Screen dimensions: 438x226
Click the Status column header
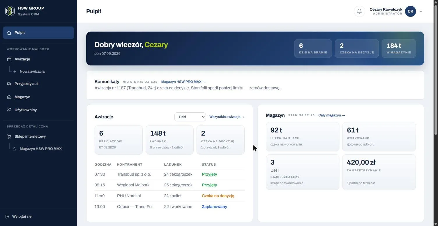[x=209, y=164]
